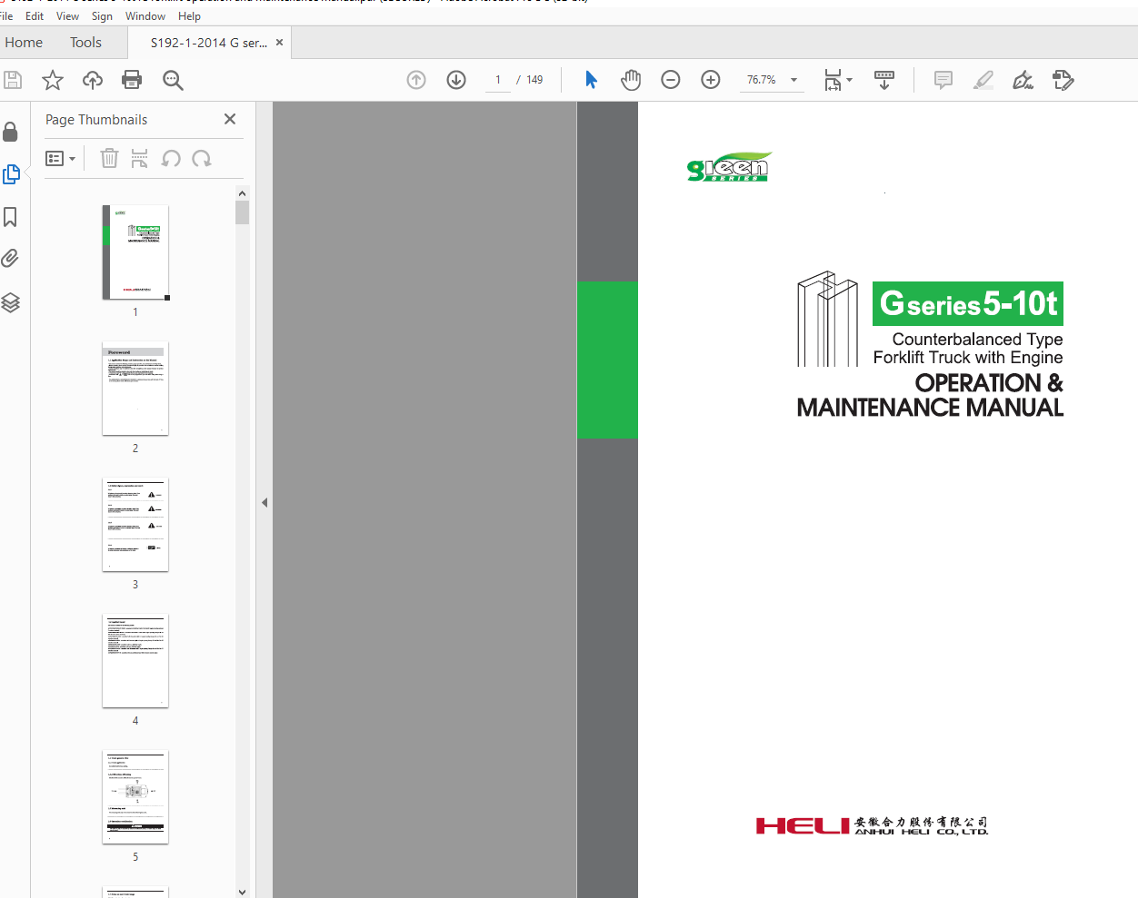The height and width of the screenshot is (898, 1138).
Task: Click thumbnail scrollbar down arrow
Action: (x=242, y=892)
